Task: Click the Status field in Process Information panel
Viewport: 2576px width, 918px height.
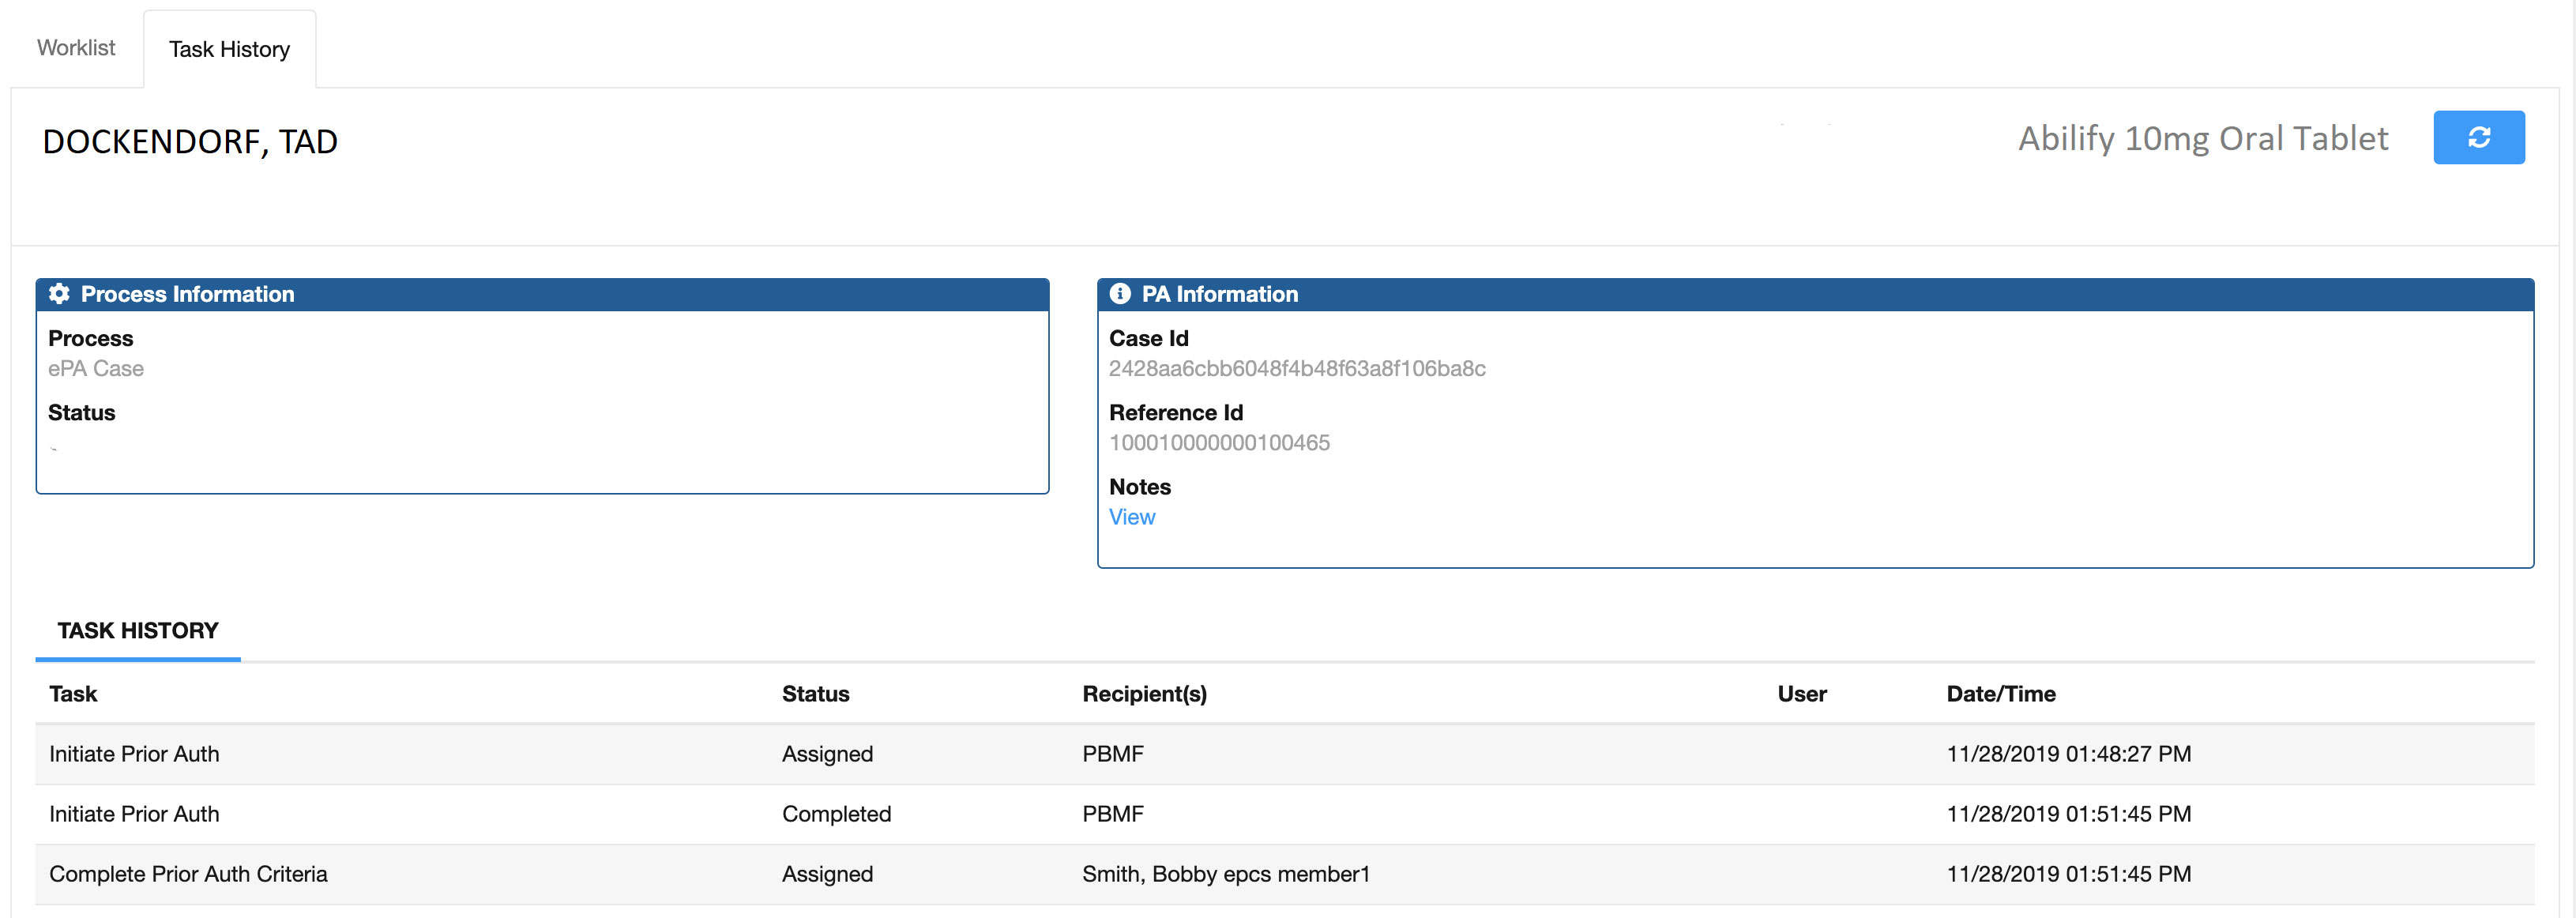Action: (82, 412)
